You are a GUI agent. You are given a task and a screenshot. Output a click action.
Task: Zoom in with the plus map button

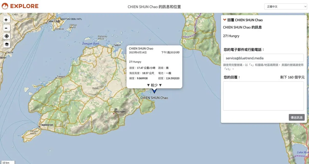pyautogui.click(x=7, y=20)
